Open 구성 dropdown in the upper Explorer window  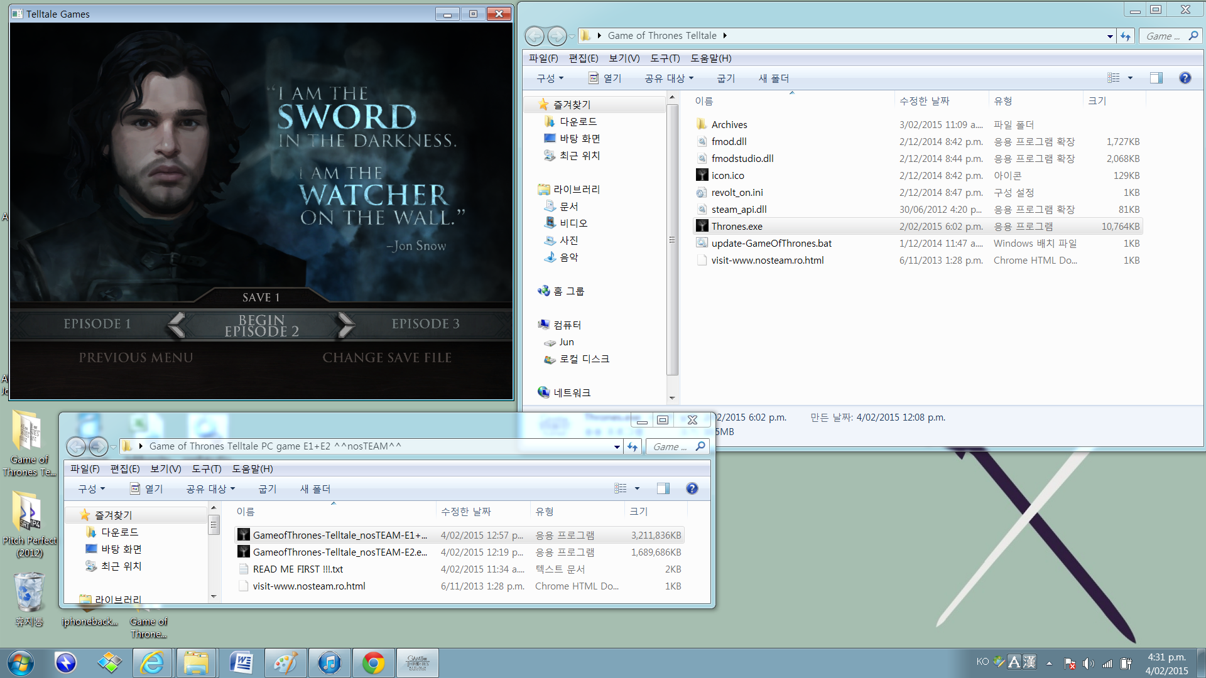[x=550, y=78]
